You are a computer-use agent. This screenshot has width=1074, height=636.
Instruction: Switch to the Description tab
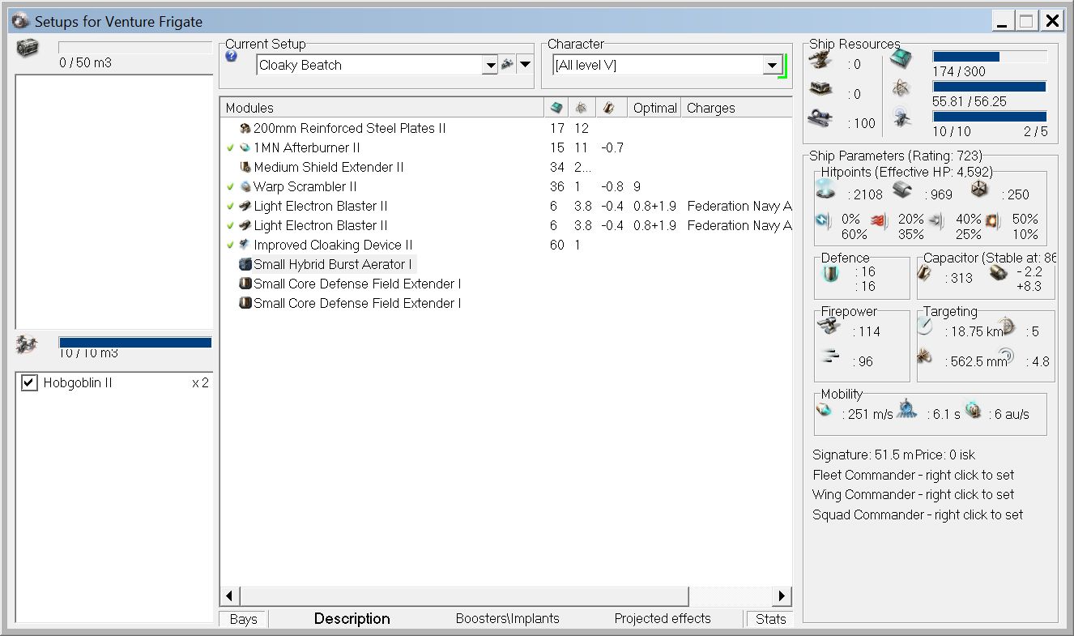[352, 618]
